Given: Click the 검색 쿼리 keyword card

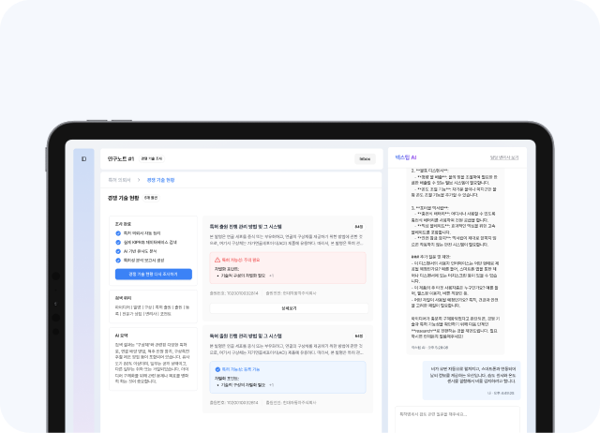Looking at the screenshot, I should pyautogui.click(x=153, y=306).
